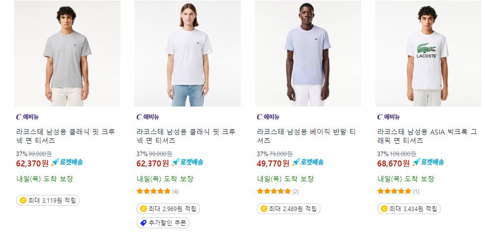Screen dimensions: 485x241
Task: Click the star rating with (1) review
Action: 398,191
